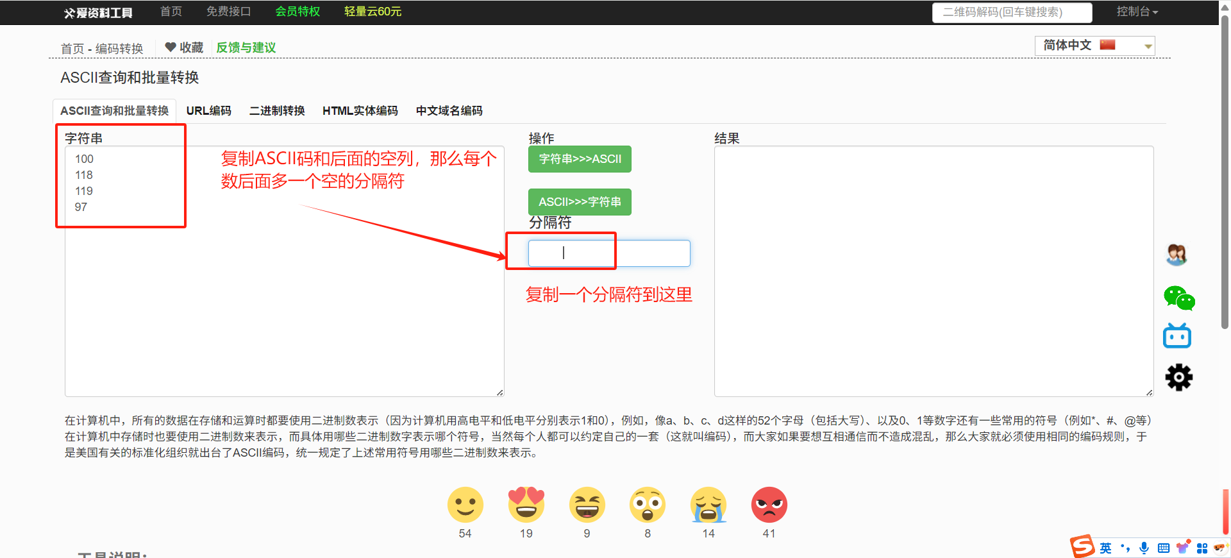Expand the 控制台 dropdown menu
Viewport: 1231px width, 558px height.
pyautogui.click(x=1137, y=12)
